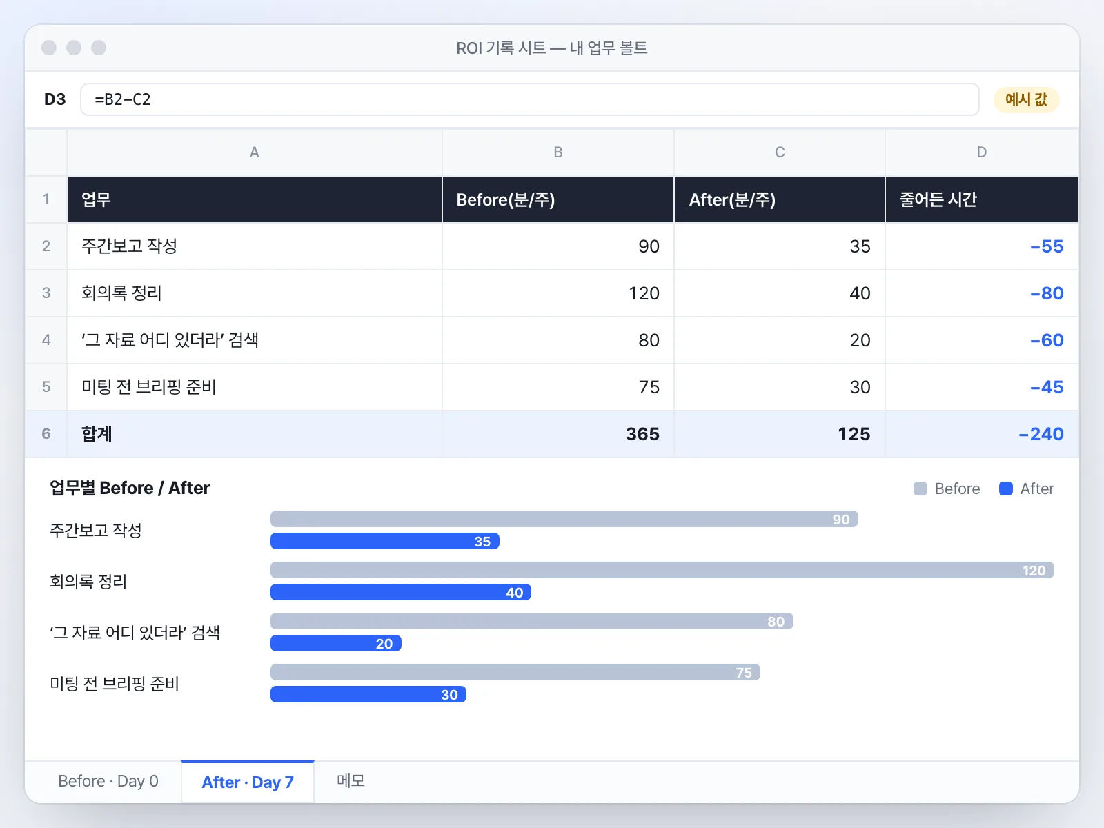Select the '합계' cell
The height and width of the screenshot is (828, 1104).
[x=255, y=434]
